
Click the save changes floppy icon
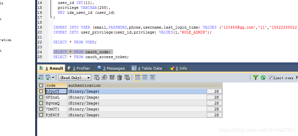(112, 78)
